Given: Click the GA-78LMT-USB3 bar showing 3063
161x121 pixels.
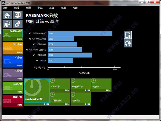Looking at the screenshot, I should pyautogui.click(x=65, y=50).
